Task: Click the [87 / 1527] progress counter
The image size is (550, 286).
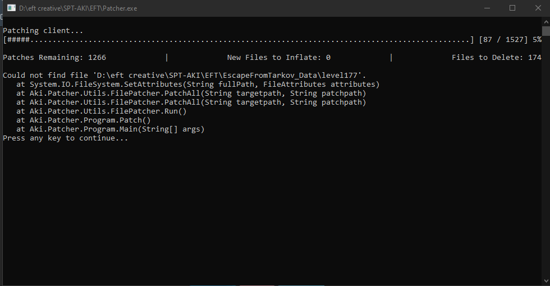Action: tap(503, 40)
